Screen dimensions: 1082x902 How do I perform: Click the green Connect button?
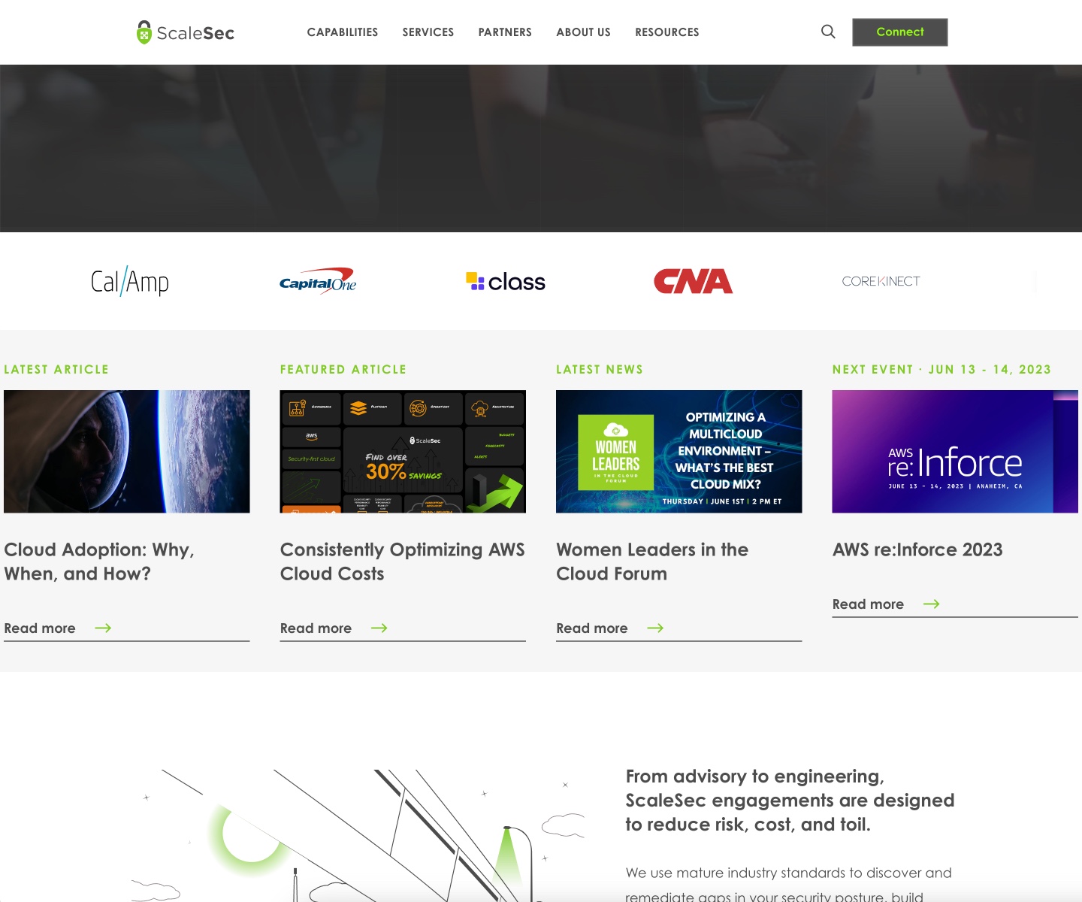click(900, 32)
